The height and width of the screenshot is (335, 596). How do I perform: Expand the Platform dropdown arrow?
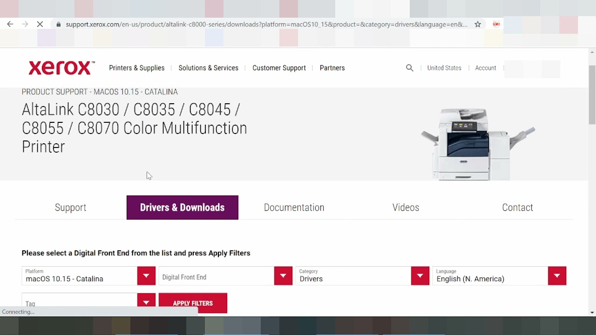(x=146, y=276)
